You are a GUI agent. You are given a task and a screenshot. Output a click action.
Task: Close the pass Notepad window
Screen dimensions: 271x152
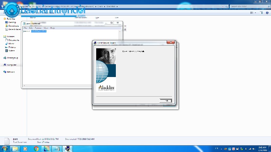click(x=118, y=23)
